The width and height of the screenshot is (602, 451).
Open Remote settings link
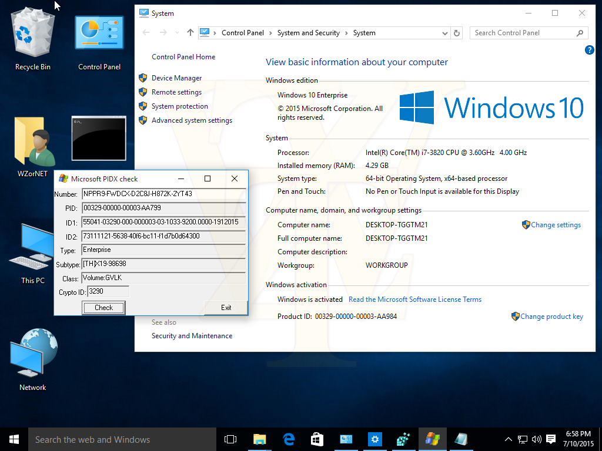coord(176,92)
